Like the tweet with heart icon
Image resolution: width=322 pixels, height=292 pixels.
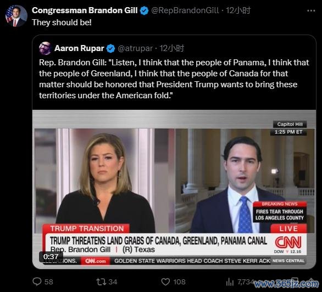pyautogui.click(x=165, y=282)
